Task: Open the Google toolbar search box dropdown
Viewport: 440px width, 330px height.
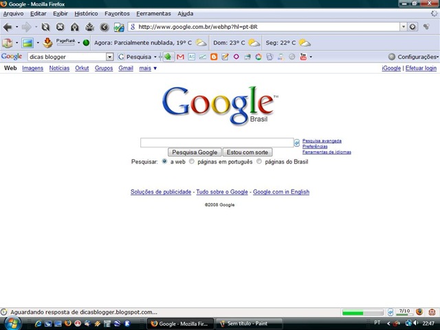Action: (x=110, y=56)
